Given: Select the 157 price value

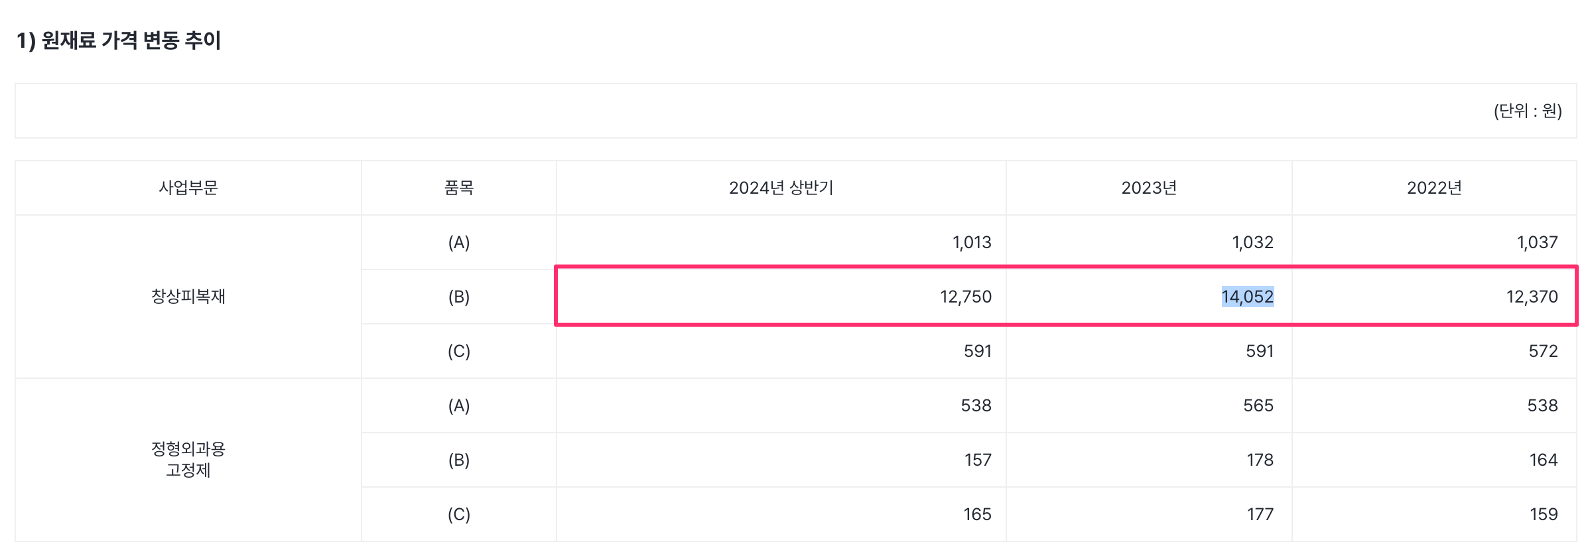Looking at the screenshot, I should [x=978, y=460].
